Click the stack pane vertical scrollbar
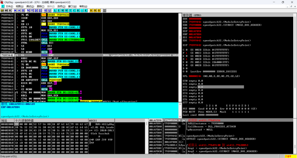The height and width of the screenshot is (158, 297). tap(294, 136)
